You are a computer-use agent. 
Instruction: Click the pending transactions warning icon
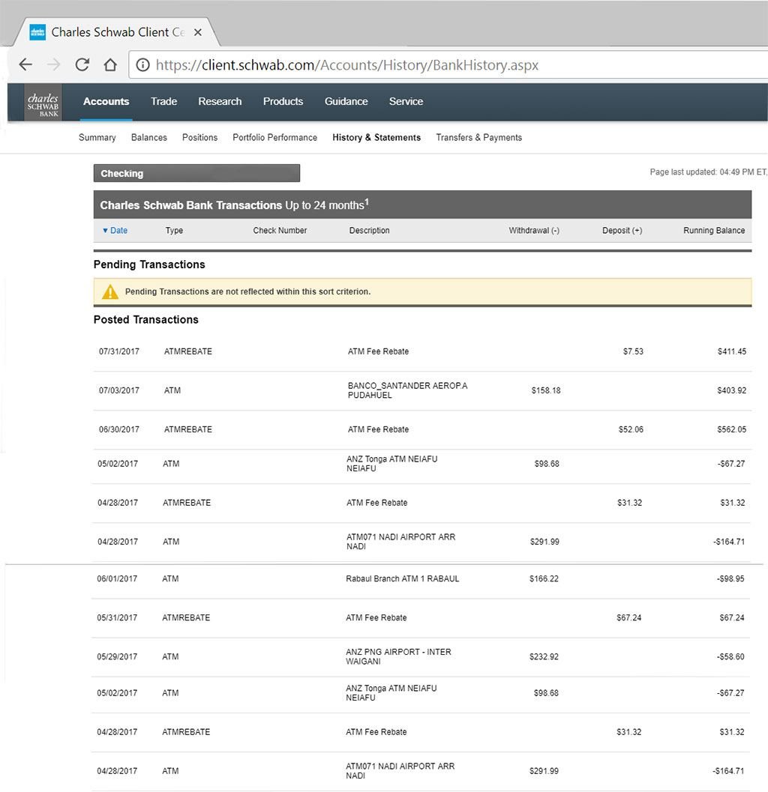point(110,291)
